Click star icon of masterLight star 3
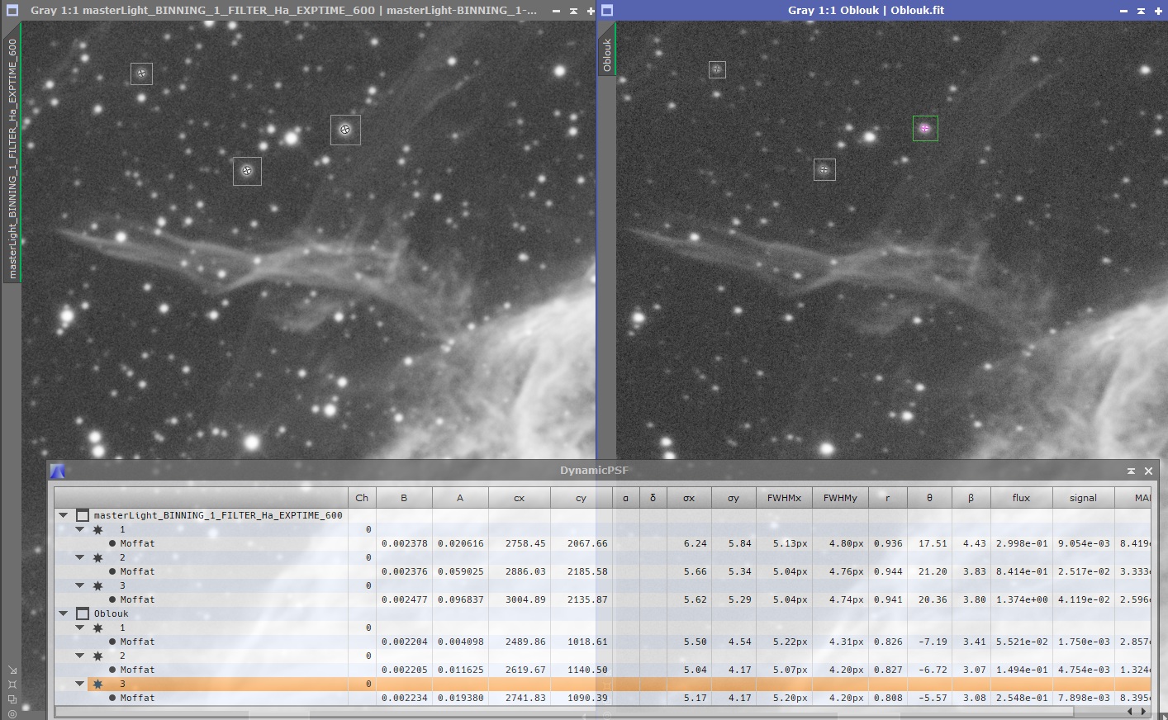Viewport: 1168px width, 720px height. (97, 585)
